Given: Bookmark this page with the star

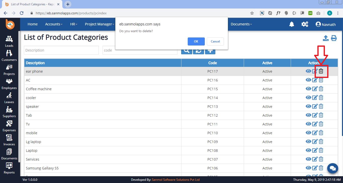Looking at the screenshot, I should [252, 13].
